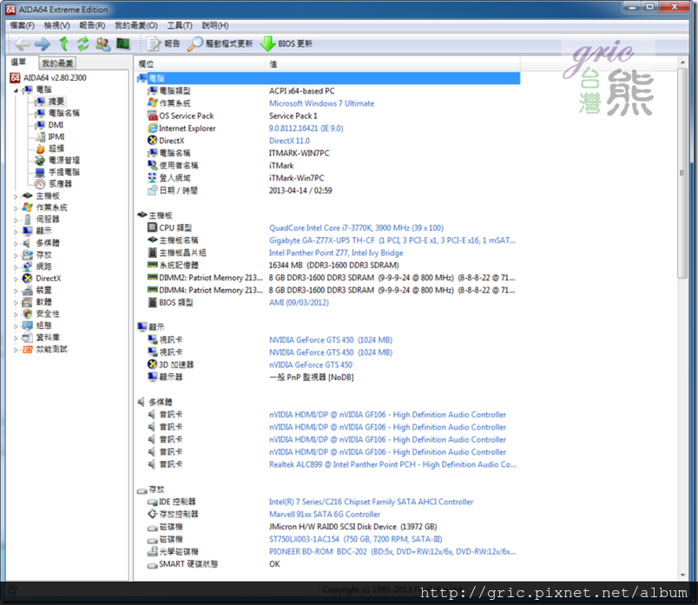Open the 檢視(V) menu
Image resolution: width=698 pixels, height=605 pixels.
[57, 25]
